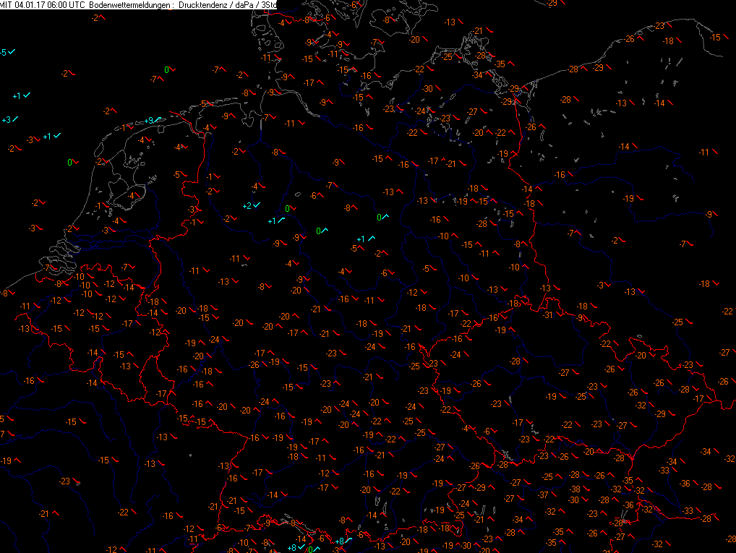Pick the cyan +3 tendency value
736x553 pixels.
point(7,120)
